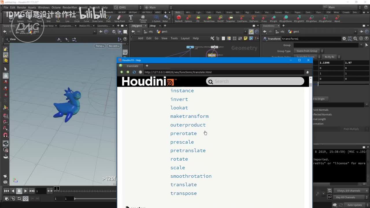This screenshot has width=370, height=208.
Task: Open the Render menu
Action: coord(22,8)
